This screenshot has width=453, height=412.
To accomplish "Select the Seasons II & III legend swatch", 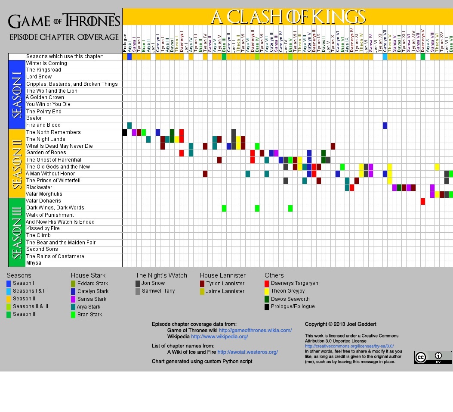I will tap(9, 307).
